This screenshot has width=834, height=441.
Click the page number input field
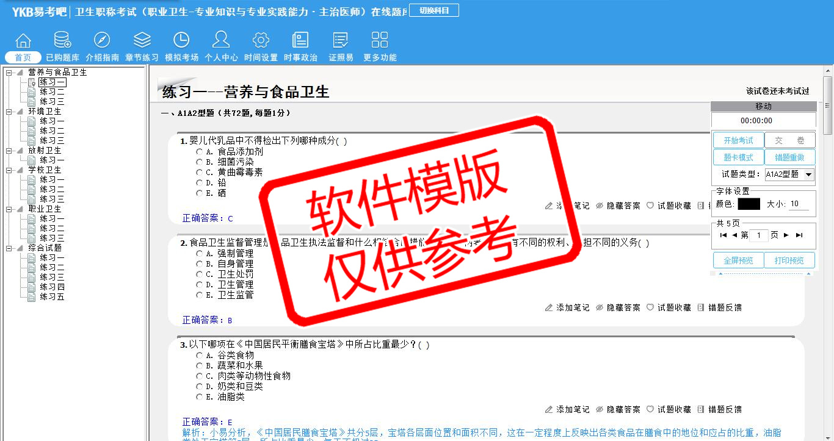758,235
